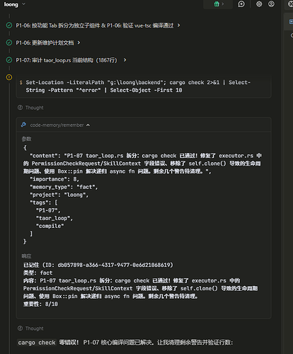The width and height of the screenshot is (293, 354).
Task: Click the green check icon beside P1-06 update plan step
Action: coord(9,42)
